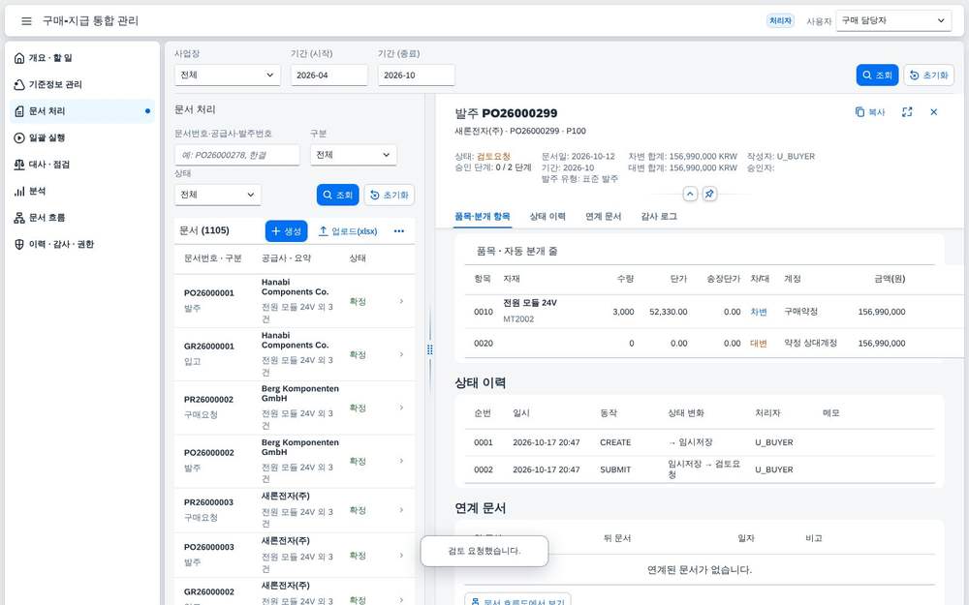Click the top-right 조회 search button
This screenshot has height=605, width=969.
pyautogui.click(x=878, y=76)
